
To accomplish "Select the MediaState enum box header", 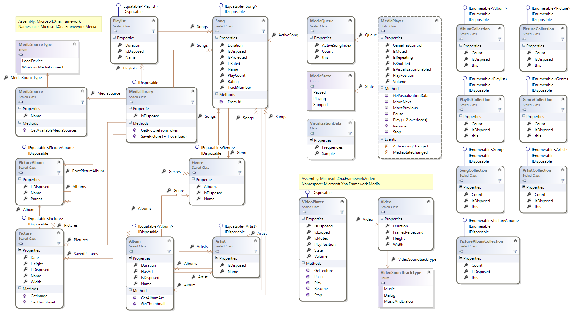I will pos(331,80).
